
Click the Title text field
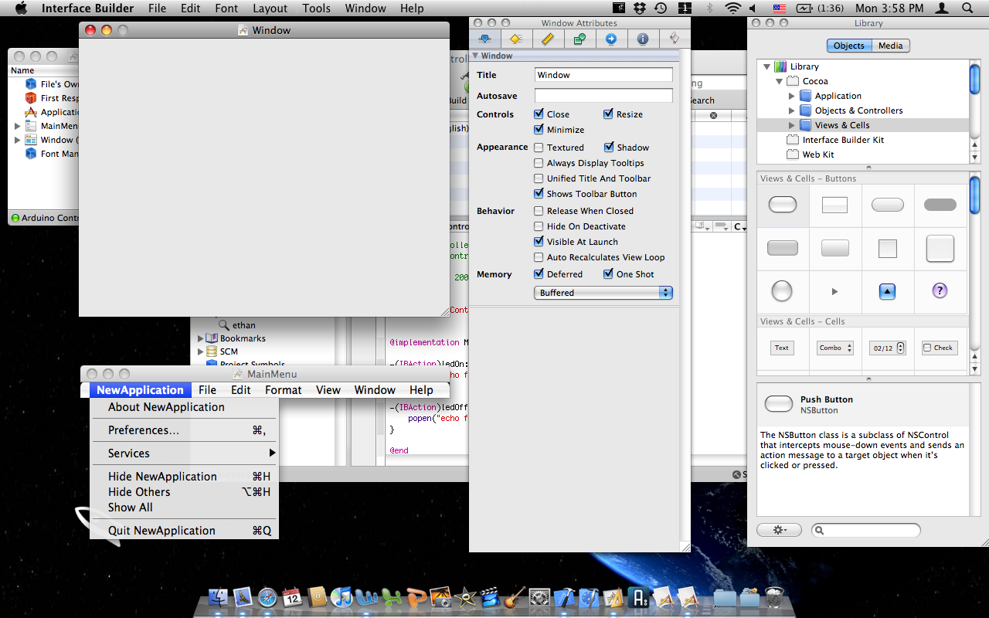tap(603, 75)
